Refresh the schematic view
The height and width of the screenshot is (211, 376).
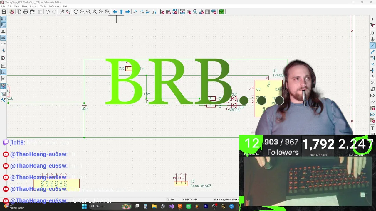[x=76, y=12]
